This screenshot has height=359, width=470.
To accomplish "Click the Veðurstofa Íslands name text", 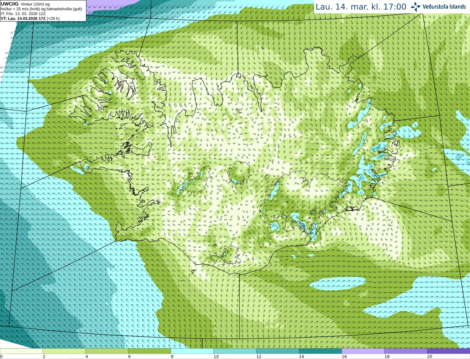I will click(444, 7).
